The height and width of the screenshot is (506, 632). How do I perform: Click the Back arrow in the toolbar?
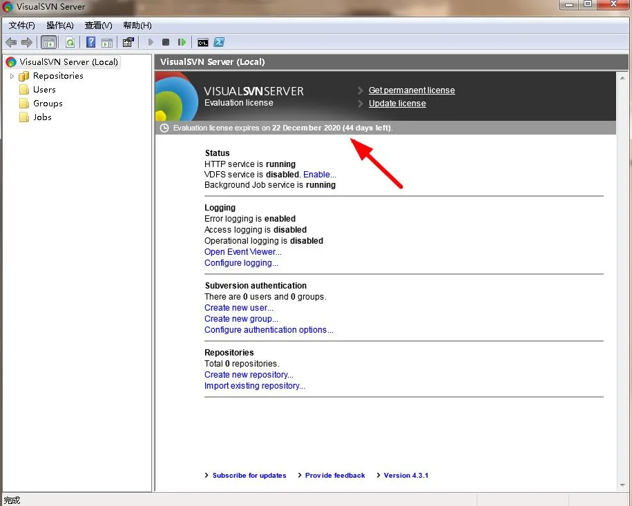pyautogui.click(x=11, y=43)
